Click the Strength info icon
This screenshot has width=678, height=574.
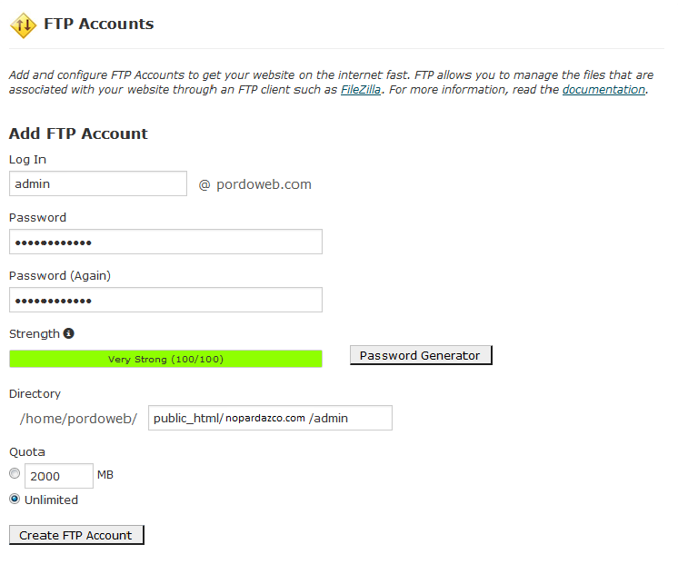click(x=69, y=333)
